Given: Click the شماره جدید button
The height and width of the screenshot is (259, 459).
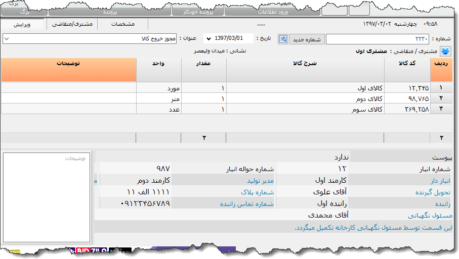Looking at the screenshot, I should 307,39.
